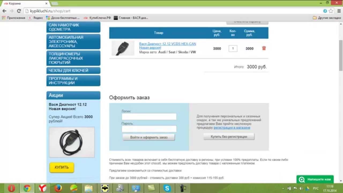Image resolution: width=343 pixels, height=193 pixels.
Task: Click the Акции promo cable image
Action: pos(72,142)
